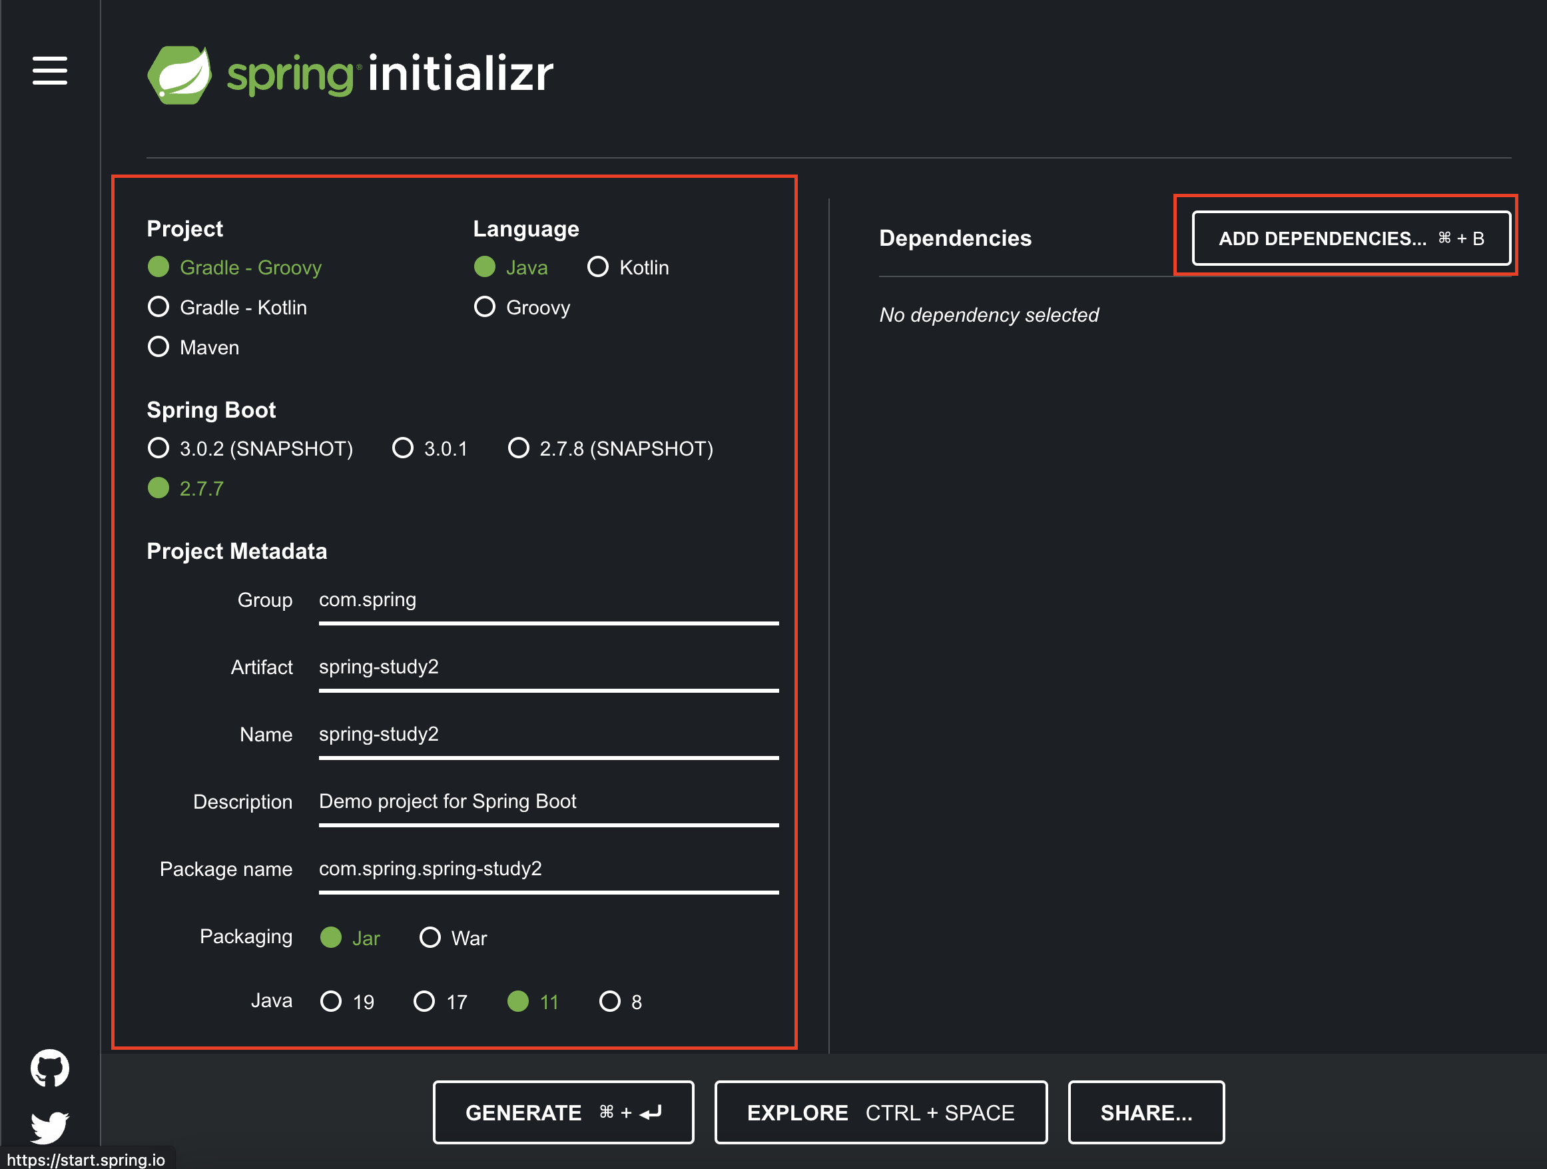Switch packaging to War
1547x1169 pixels.
[x=431, y=937]
